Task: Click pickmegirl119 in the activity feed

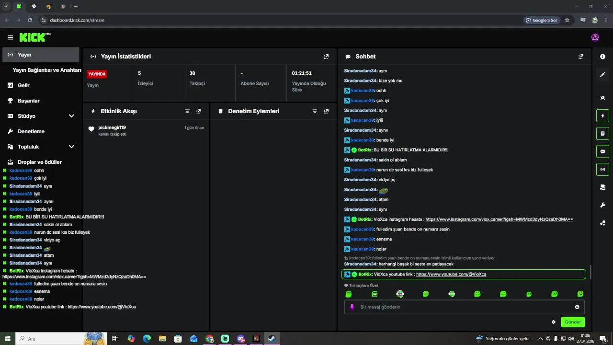Action: click(x=112, y=127)
